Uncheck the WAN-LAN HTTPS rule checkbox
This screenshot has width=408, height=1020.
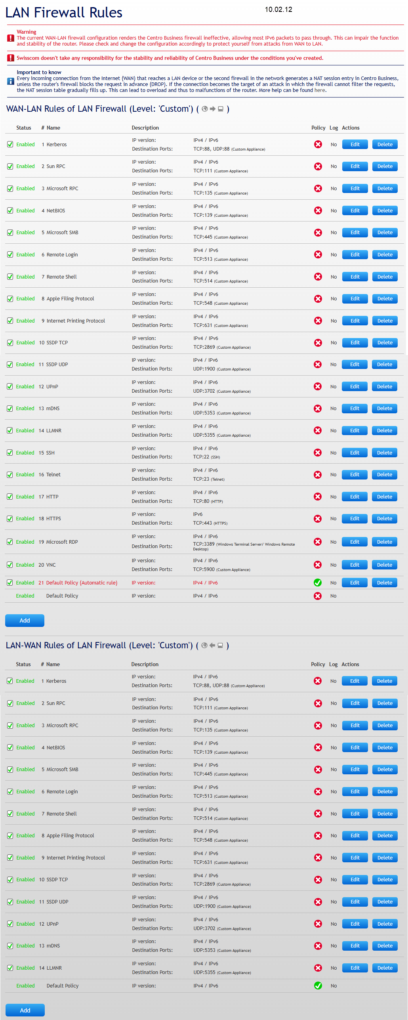[10, 519]
